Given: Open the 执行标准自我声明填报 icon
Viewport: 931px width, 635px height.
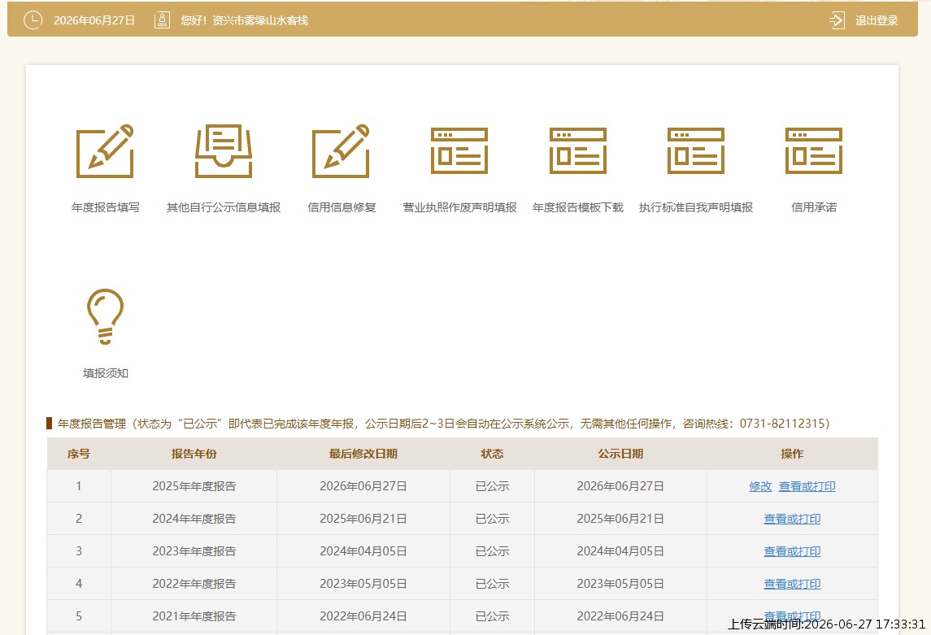Looking at the screenshot, I should click(695, 150).
